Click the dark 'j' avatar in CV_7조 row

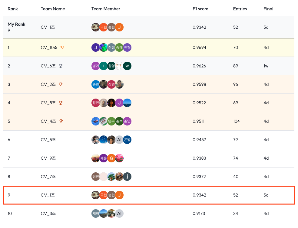tap(127, 177)
